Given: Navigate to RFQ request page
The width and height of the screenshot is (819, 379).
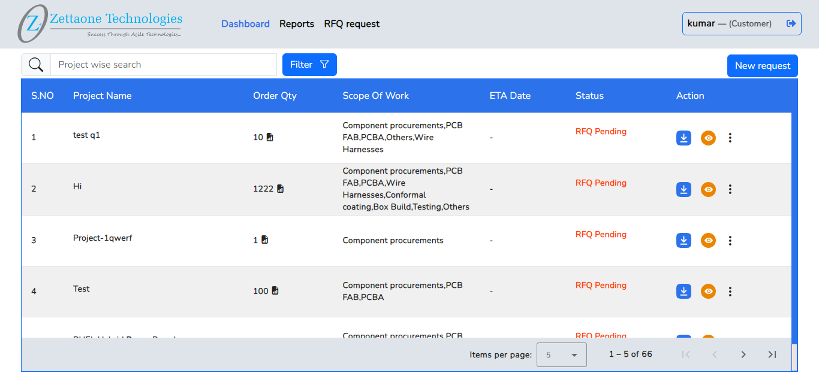Looking at the screenshot, I should [352, 24].
